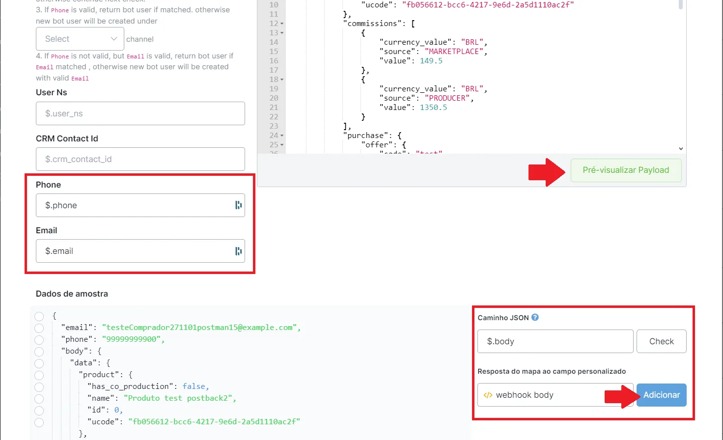
Task: Collapse code fold arrow on line 18
Action: pyautogui.click(x=282, y=80)
